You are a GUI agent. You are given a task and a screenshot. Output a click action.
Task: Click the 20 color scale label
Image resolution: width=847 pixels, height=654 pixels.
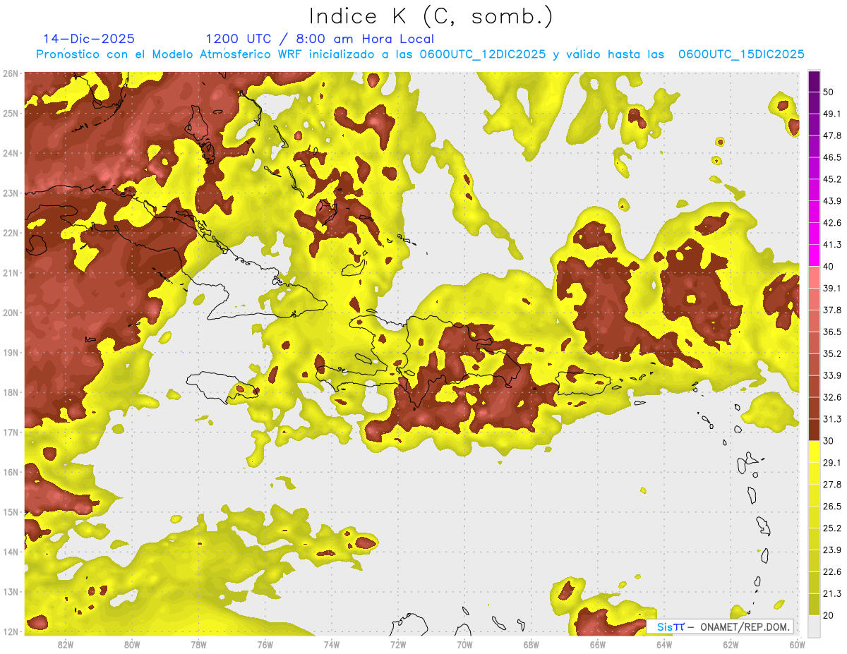coord(828,616)
